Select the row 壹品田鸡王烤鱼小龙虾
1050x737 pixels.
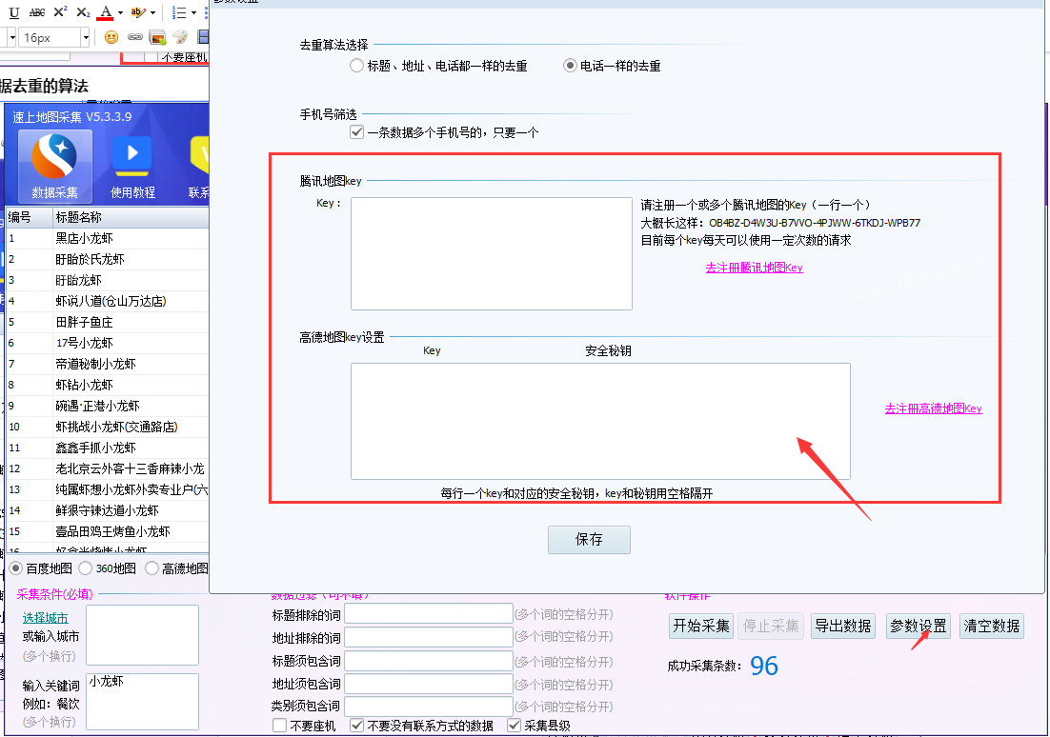[x=107, y=531]
